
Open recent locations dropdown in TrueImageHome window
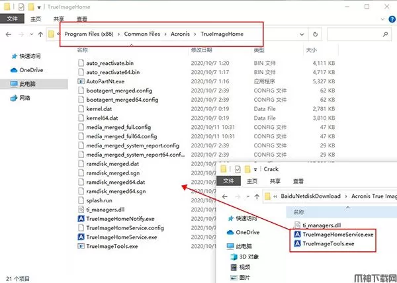click(x=31, y=34)
